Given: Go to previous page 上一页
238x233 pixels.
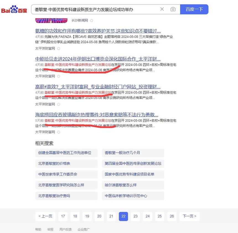Looking at the screenshot, I should (45, 216).
